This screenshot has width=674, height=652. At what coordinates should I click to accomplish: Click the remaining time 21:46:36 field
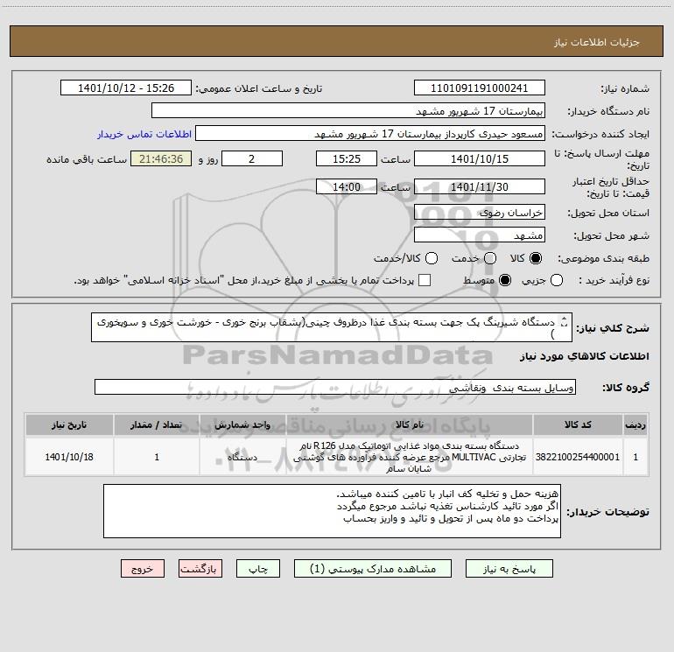[161, 158]
